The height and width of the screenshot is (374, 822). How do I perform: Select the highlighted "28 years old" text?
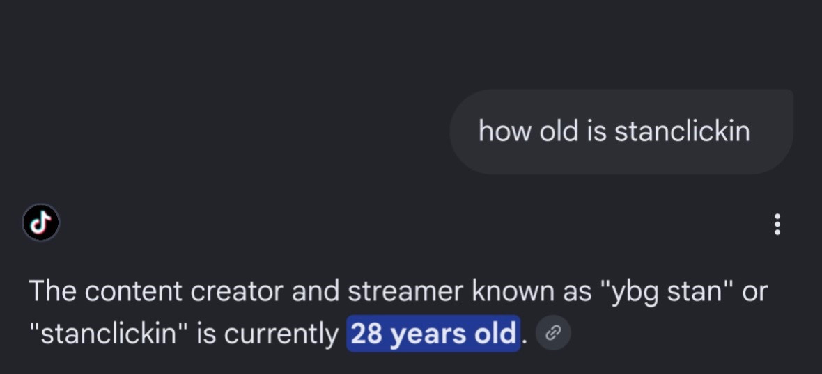pos(433,334)
